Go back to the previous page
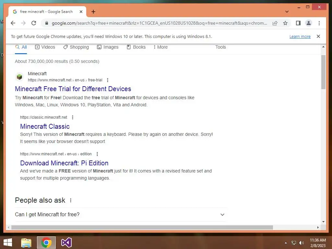The width and height of the screenshot is (332, 249). [13, 23]
